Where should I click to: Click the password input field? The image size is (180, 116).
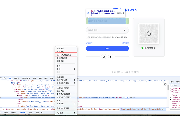point(104,30)
